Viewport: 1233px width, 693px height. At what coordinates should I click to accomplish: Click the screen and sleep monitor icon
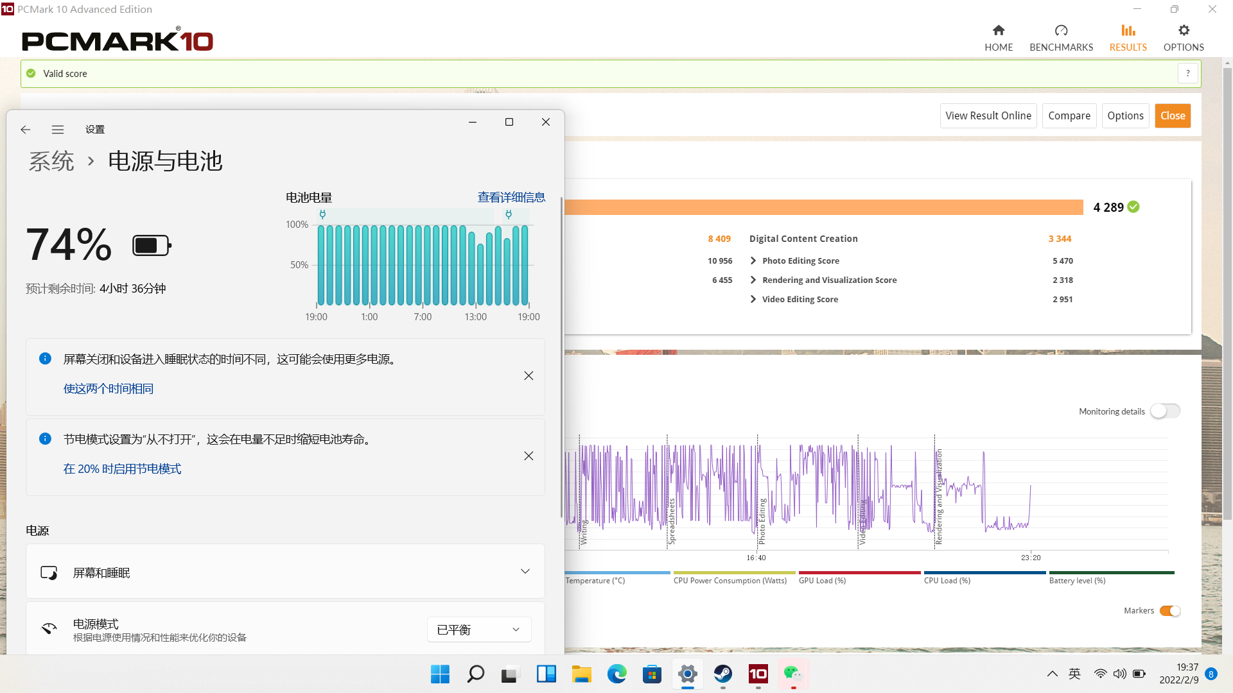point(49,572)
